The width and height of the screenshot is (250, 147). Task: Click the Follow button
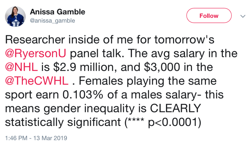[x=209, y=16]
